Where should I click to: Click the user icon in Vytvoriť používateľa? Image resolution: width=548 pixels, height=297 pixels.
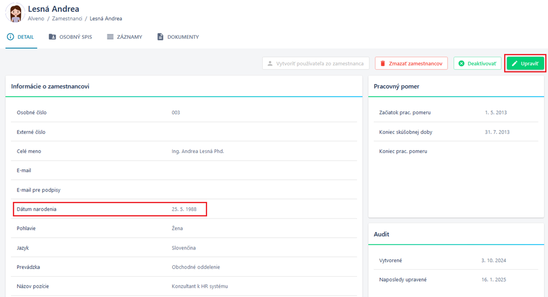click(x=270, y=63)
